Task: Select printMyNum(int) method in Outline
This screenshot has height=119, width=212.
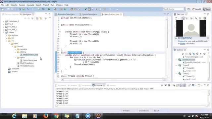Action: coord(194,62)
